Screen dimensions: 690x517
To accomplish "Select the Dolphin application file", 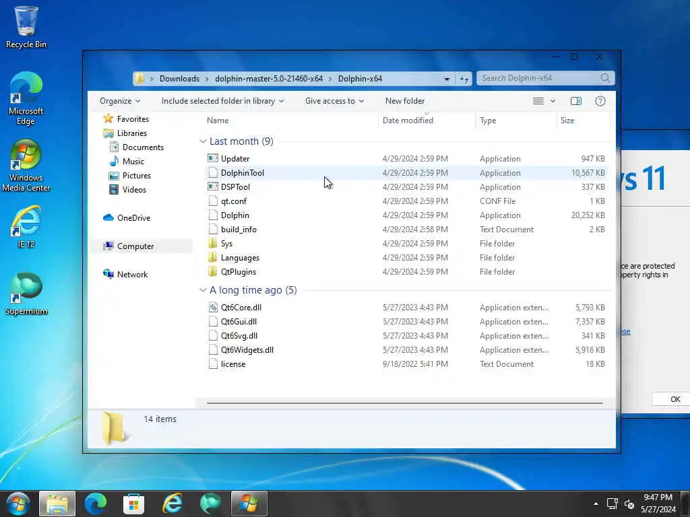I will pyautogui.click(x=406, y=215).
